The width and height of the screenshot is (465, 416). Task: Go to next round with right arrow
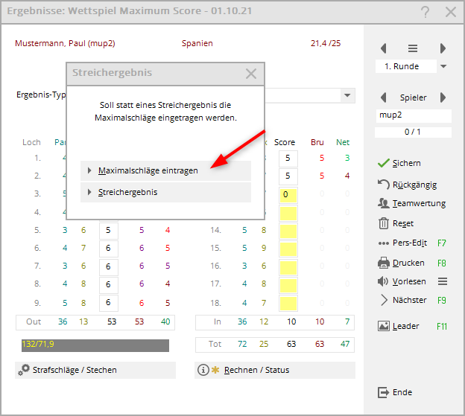[443, 48]
